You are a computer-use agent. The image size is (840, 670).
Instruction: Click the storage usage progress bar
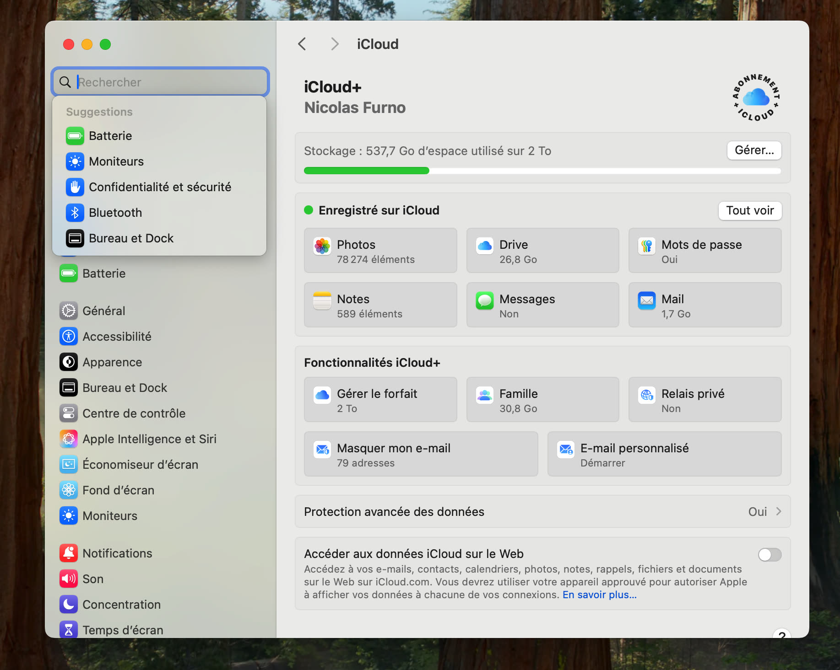click(x=542, y=171)
